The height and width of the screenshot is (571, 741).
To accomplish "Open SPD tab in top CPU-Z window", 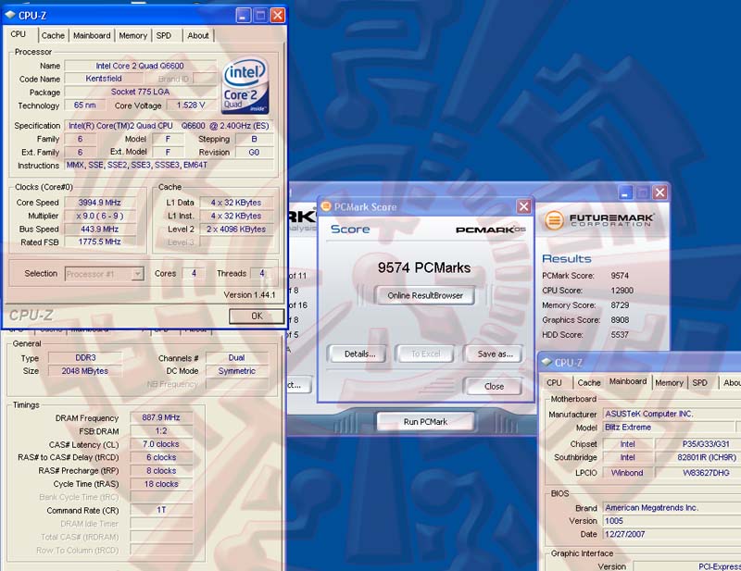I will tap(164, 35).
